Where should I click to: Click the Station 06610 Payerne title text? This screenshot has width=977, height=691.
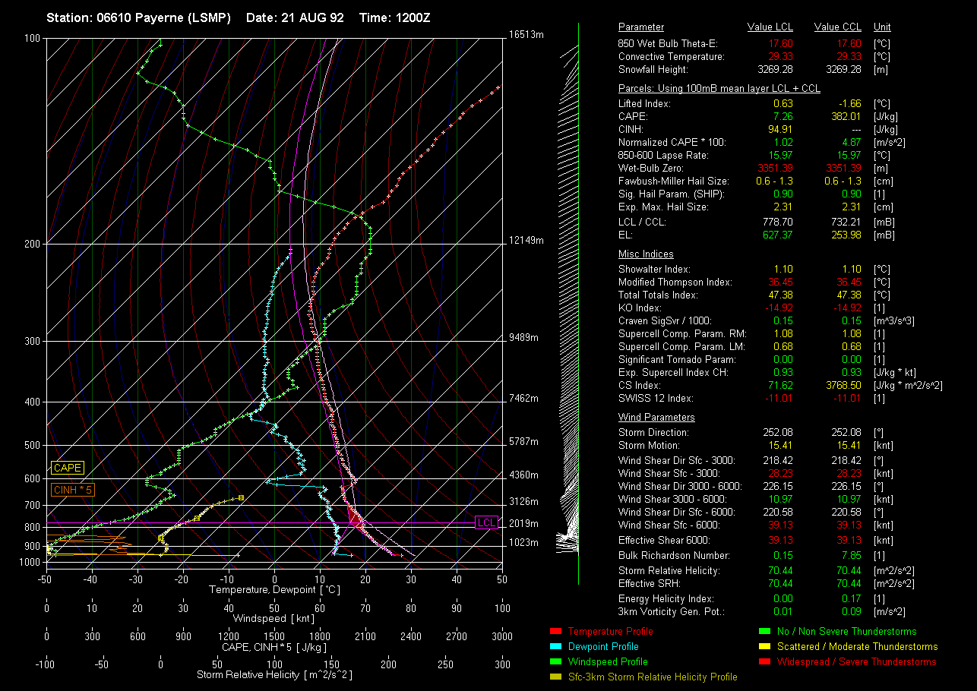coord(138,17)
